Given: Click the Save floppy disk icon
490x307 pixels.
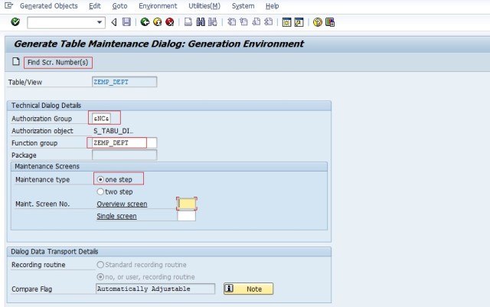Looking at the screenshot, I should coord(126,22).
